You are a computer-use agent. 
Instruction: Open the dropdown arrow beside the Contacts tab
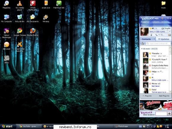pyautogui.click(x=154, y=39)
